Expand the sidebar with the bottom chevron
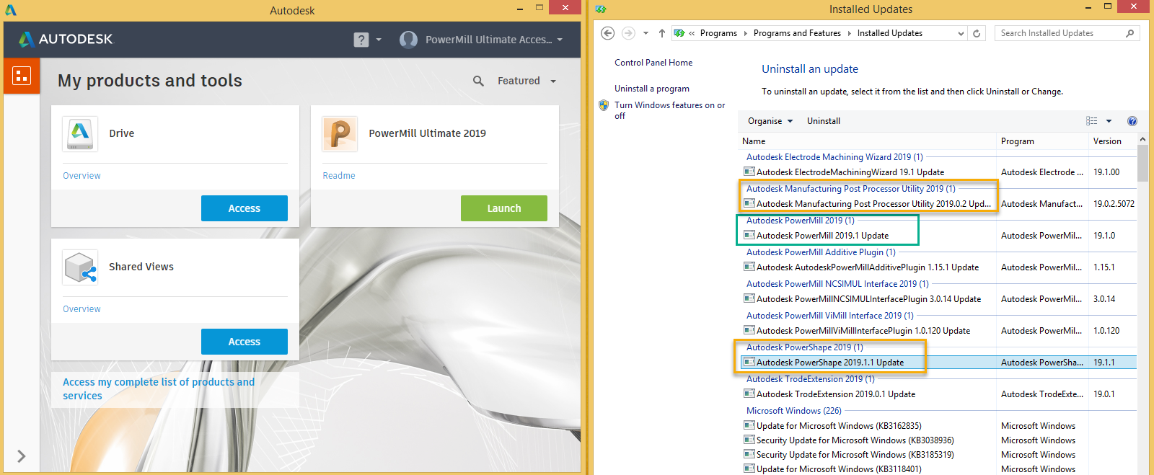Viewport: 1154px width, 475px height. [22, 456]
